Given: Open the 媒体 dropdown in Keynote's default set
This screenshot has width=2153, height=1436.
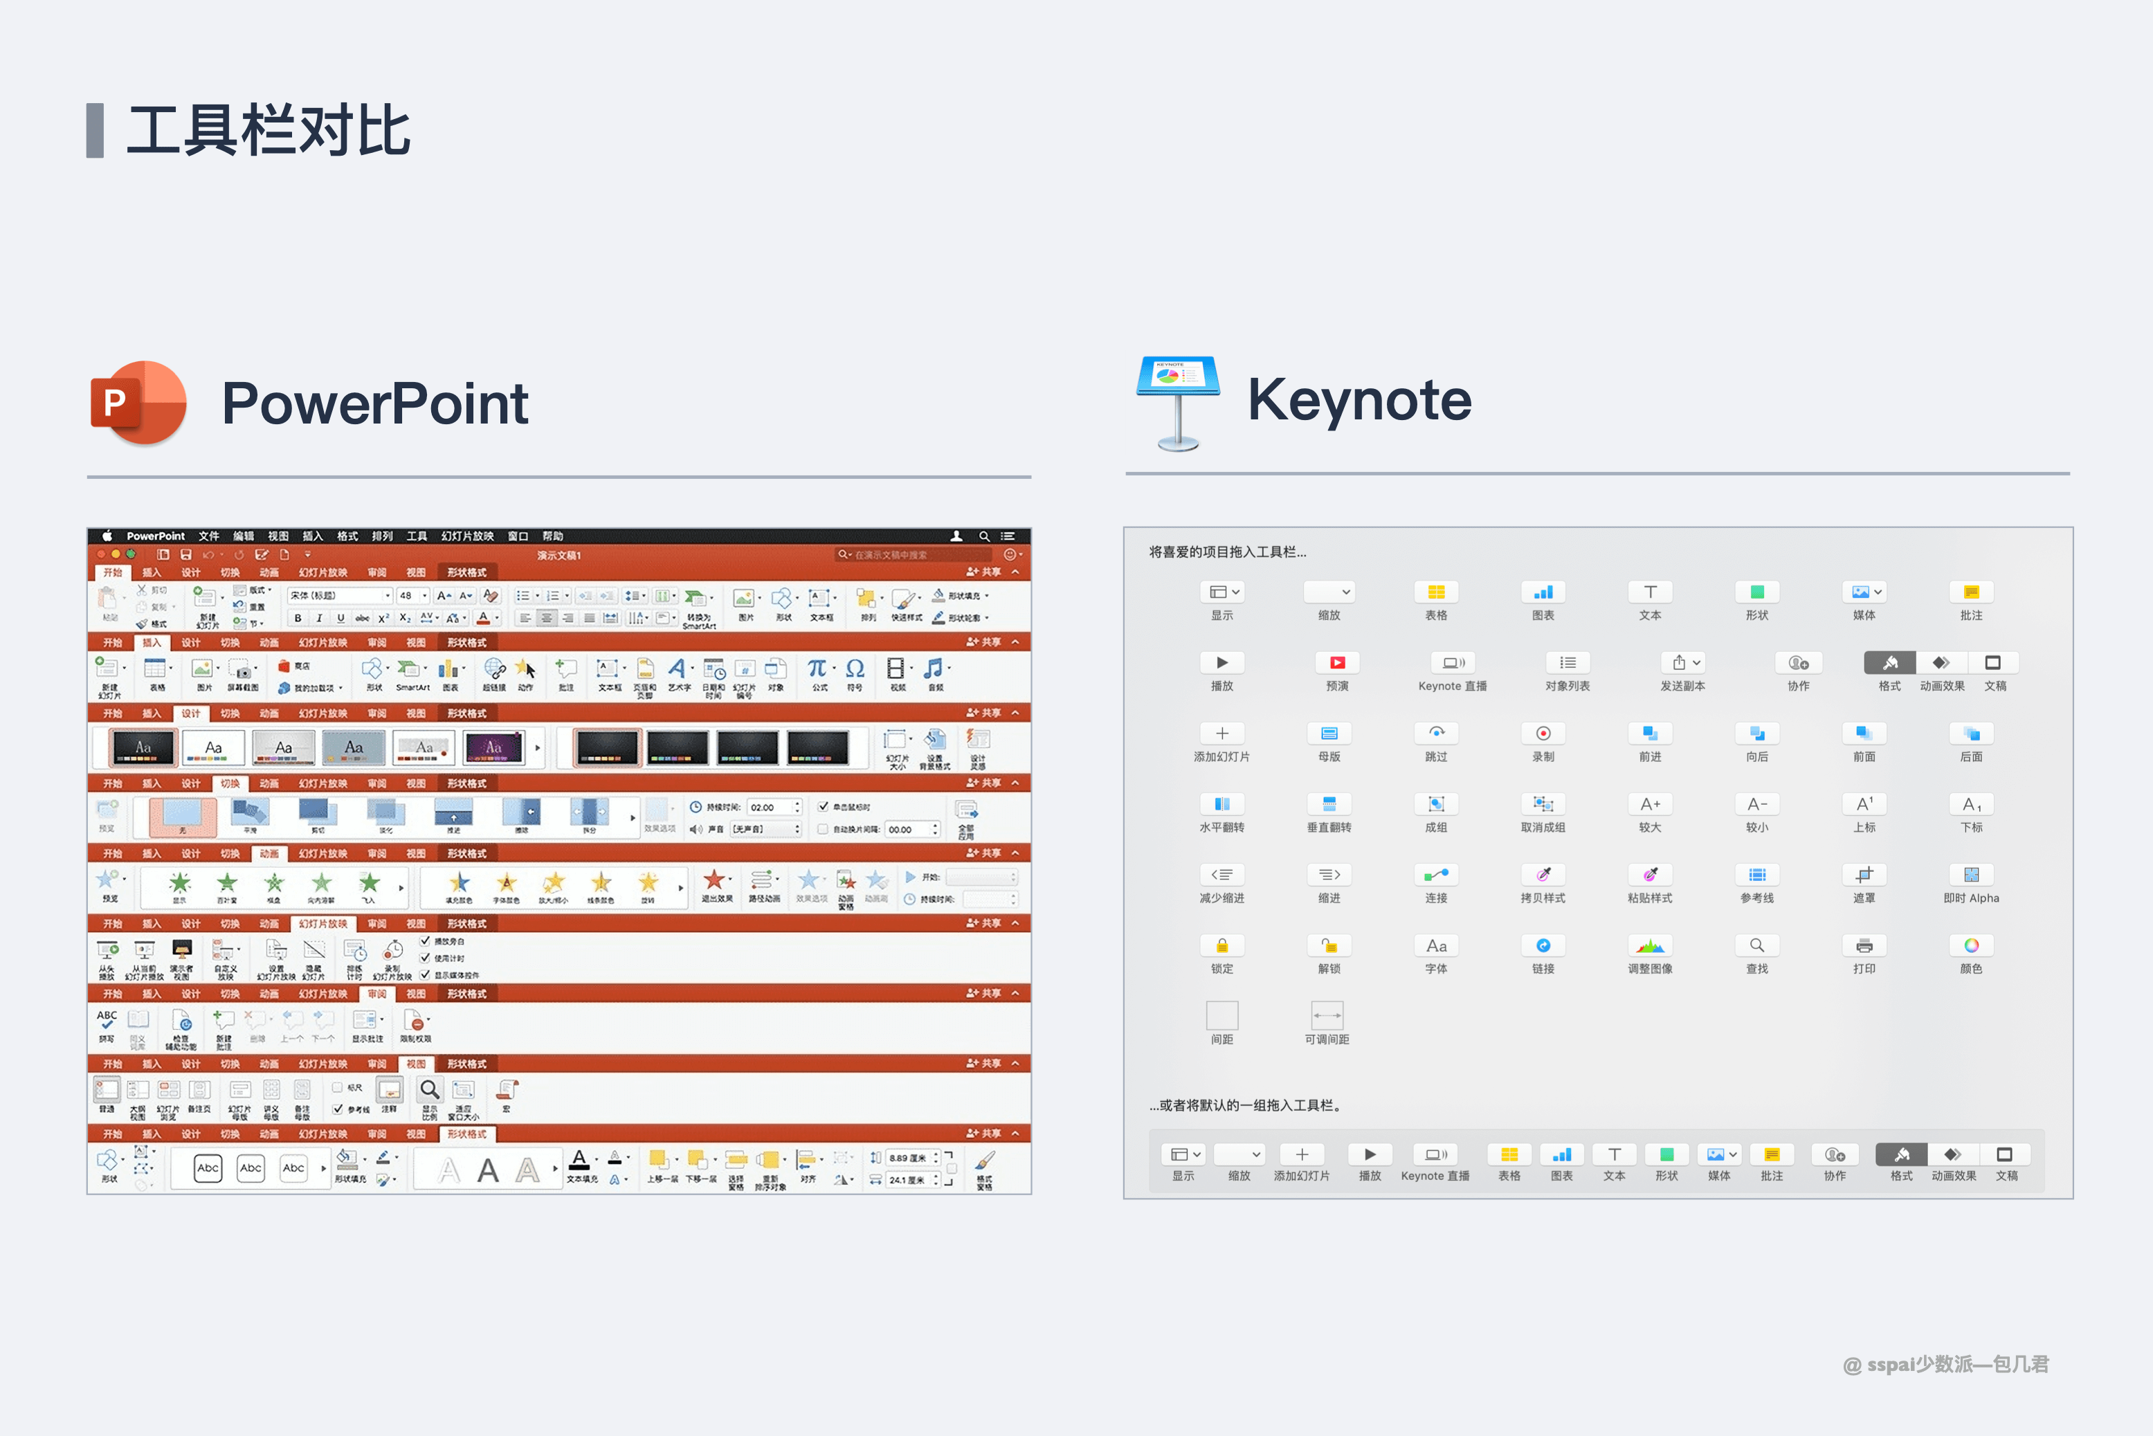Looking at the screenshot, I should [1719, 1155].
